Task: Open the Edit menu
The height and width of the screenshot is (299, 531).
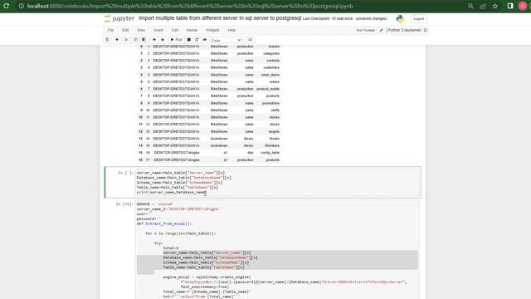Action: (x=125, y=30)
